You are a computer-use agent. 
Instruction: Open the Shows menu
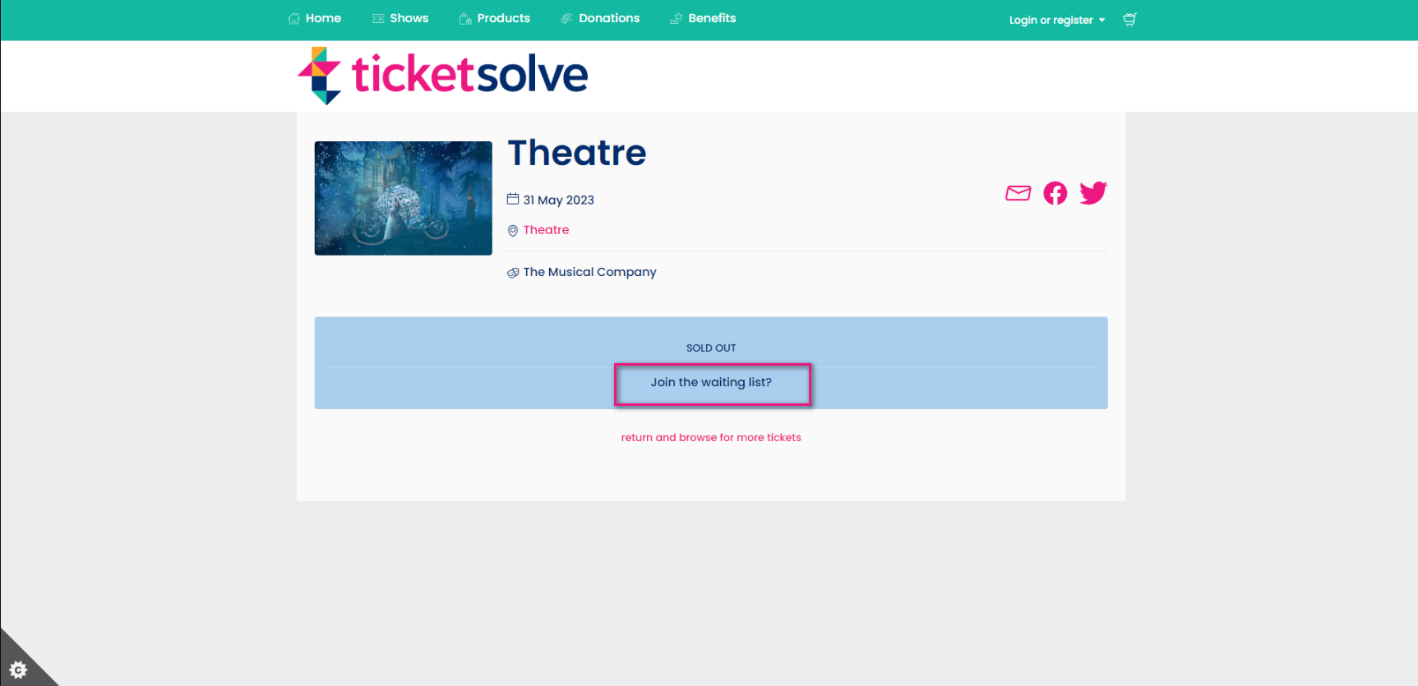409,17
